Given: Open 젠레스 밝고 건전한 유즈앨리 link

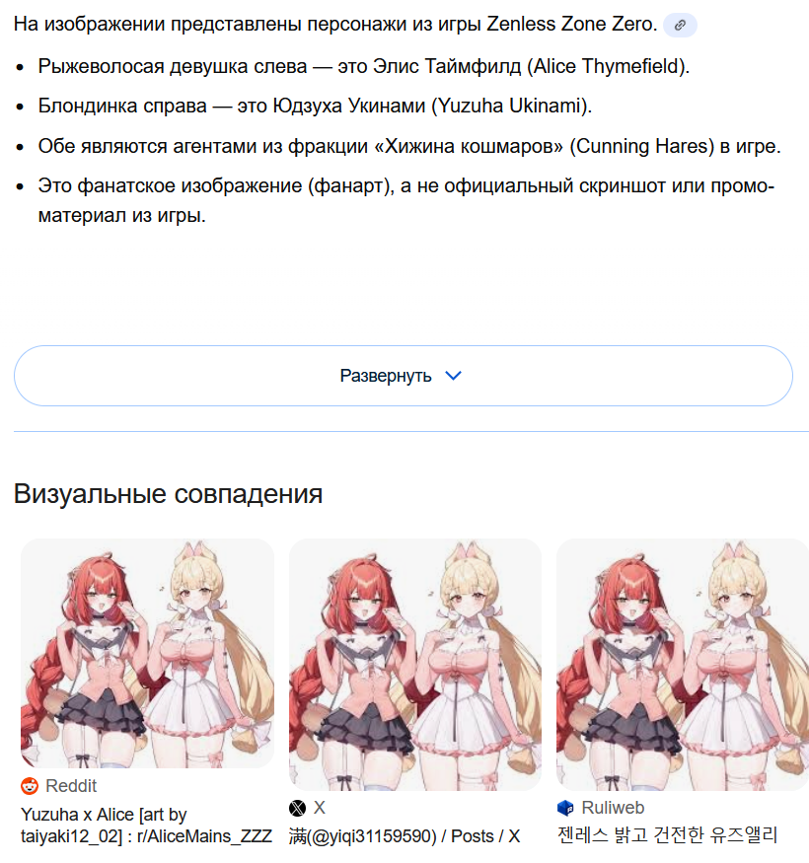Looking at the screenshot, I should [668, 835].
